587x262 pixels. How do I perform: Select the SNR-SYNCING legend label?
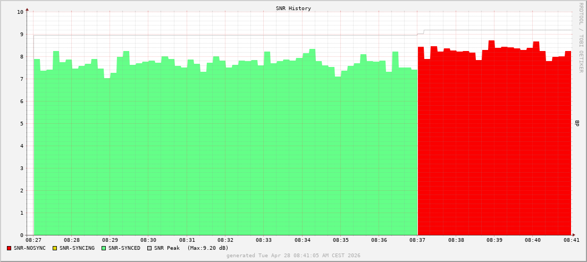click(77, 248)
